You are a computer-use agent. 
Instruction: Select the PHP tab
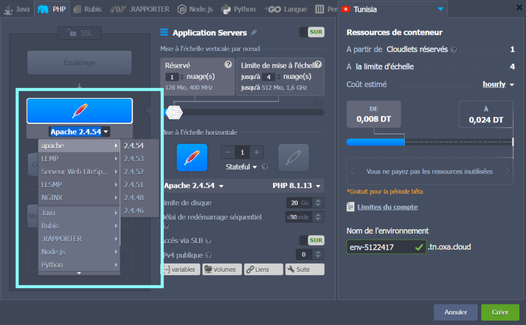point(52,9)
